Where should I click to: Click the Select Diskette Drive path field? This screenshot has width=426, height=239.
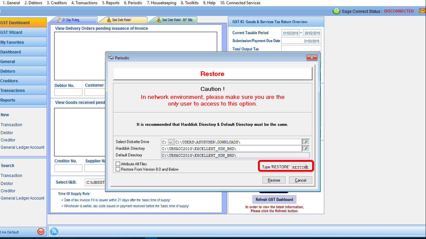click(x=238, y=142)
